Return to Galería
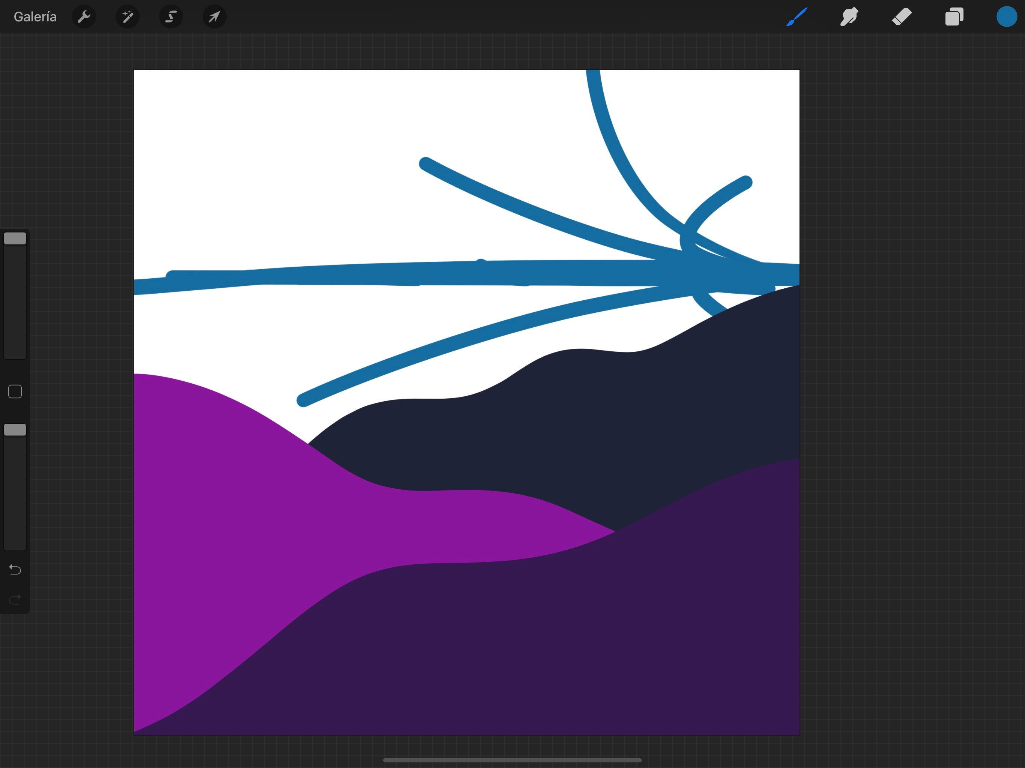 [35, 17]
